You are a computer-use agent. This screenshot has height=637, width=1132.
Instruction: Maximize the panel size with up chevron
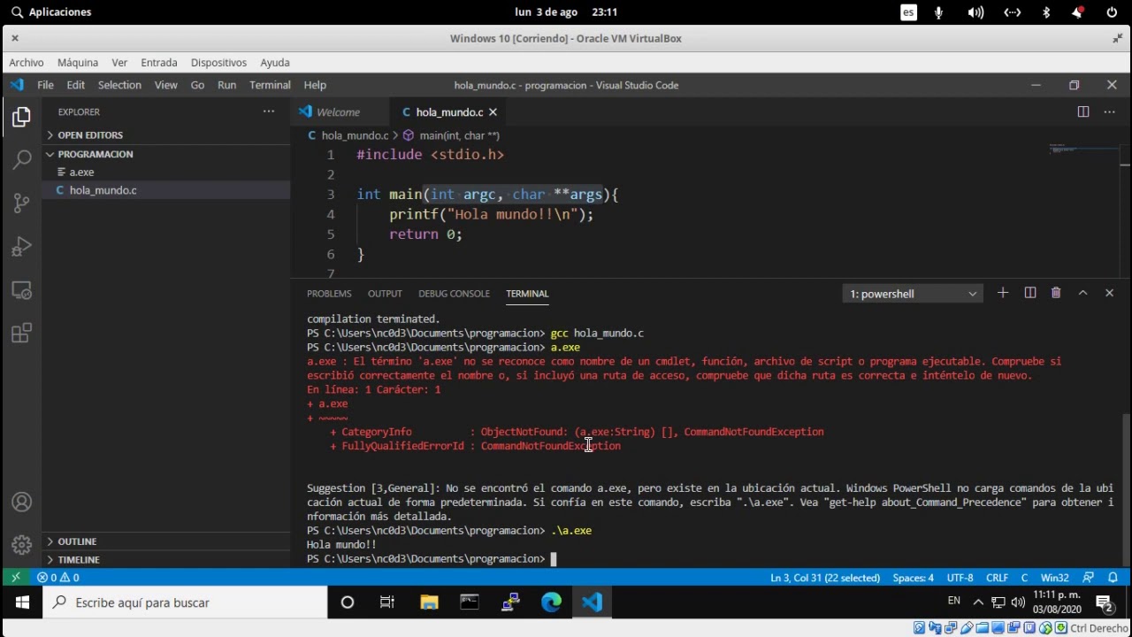tap(1082, 293)
